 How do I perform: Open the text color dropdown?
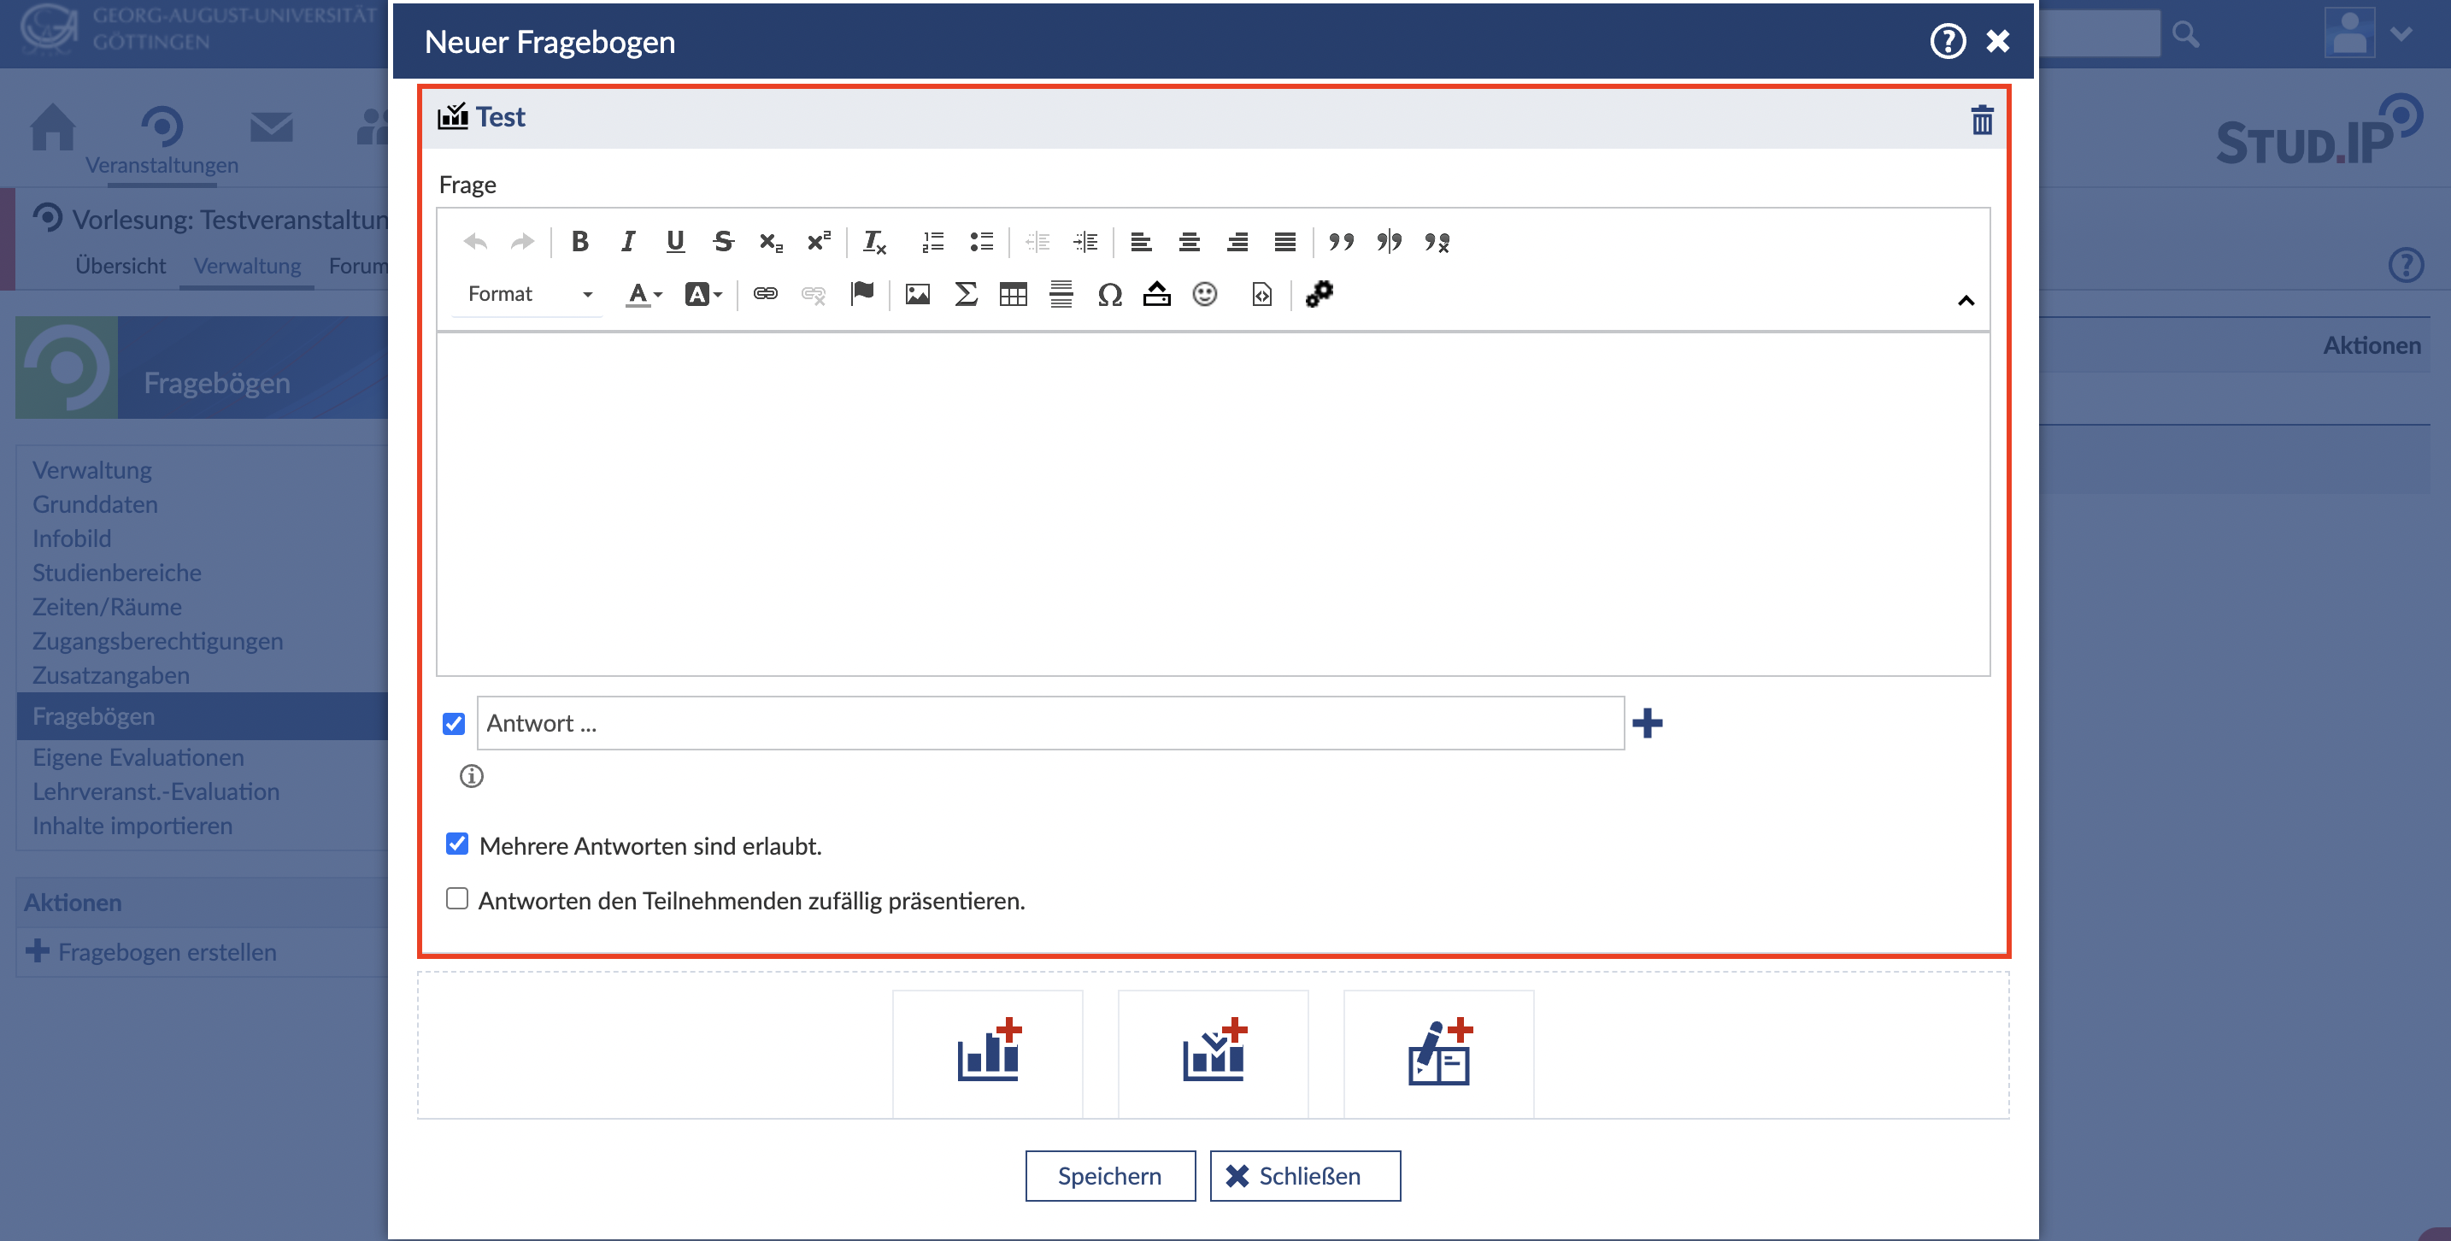[x=644, y=294]
